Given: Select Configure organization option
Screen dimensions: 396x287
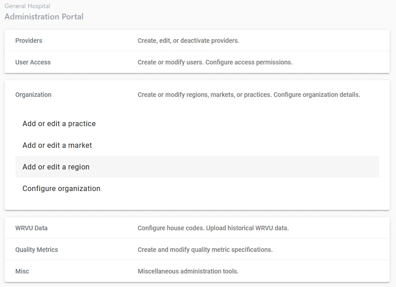Looking at the screenshot, I should click(x=61, y=188).
